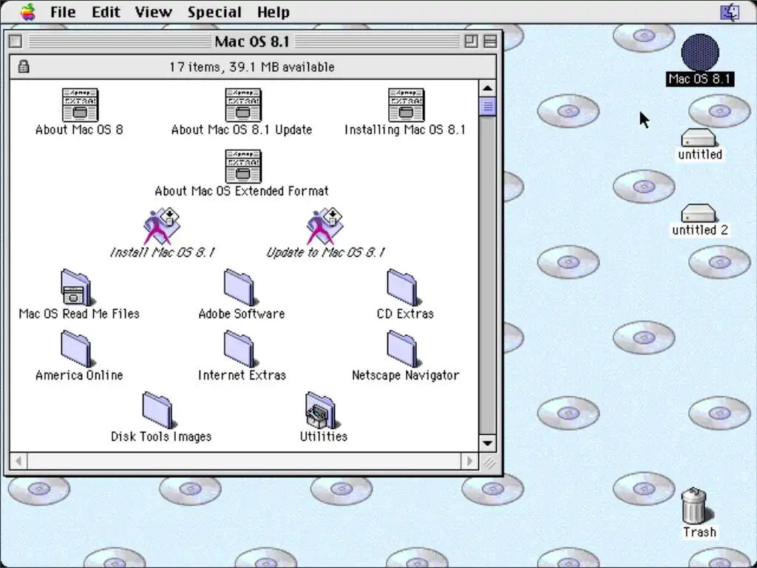This screenshot has width=757, height=568.
Task: Select the Netscape Navigator folder icon
Action: (404, 349)
